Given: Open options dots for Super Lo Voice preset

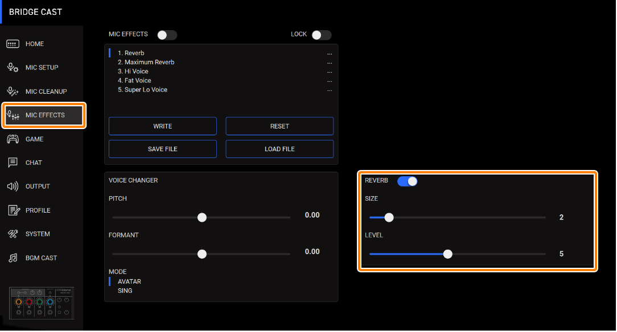Looking at the screenshot, I should tap(330, 90).
